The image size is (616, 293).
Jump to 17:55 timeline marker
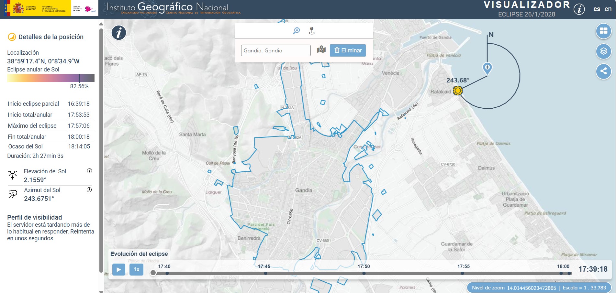[462, 273]
